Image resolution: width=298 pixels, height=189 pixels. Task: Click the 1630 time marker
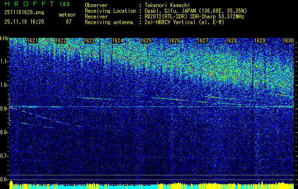pos(289,41)
